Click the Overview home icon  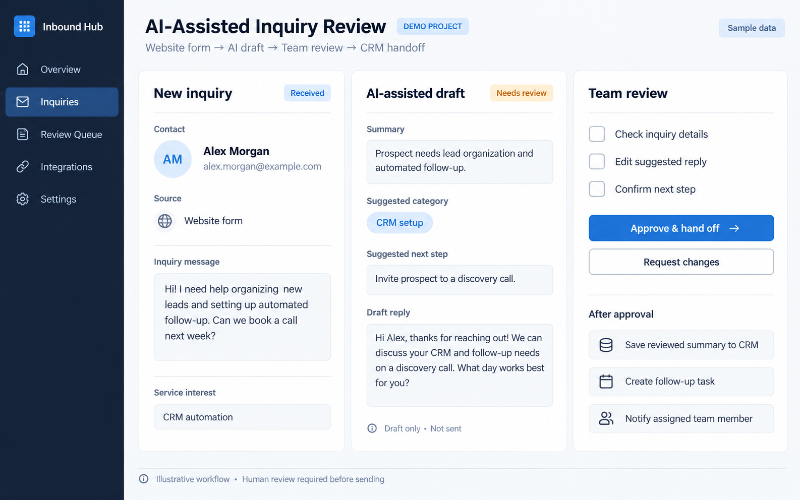point(23,69)
